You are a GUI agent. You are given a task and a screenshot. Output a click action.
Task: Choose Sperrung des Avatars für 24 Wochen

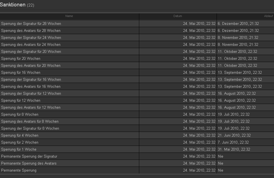pos(31,45)
